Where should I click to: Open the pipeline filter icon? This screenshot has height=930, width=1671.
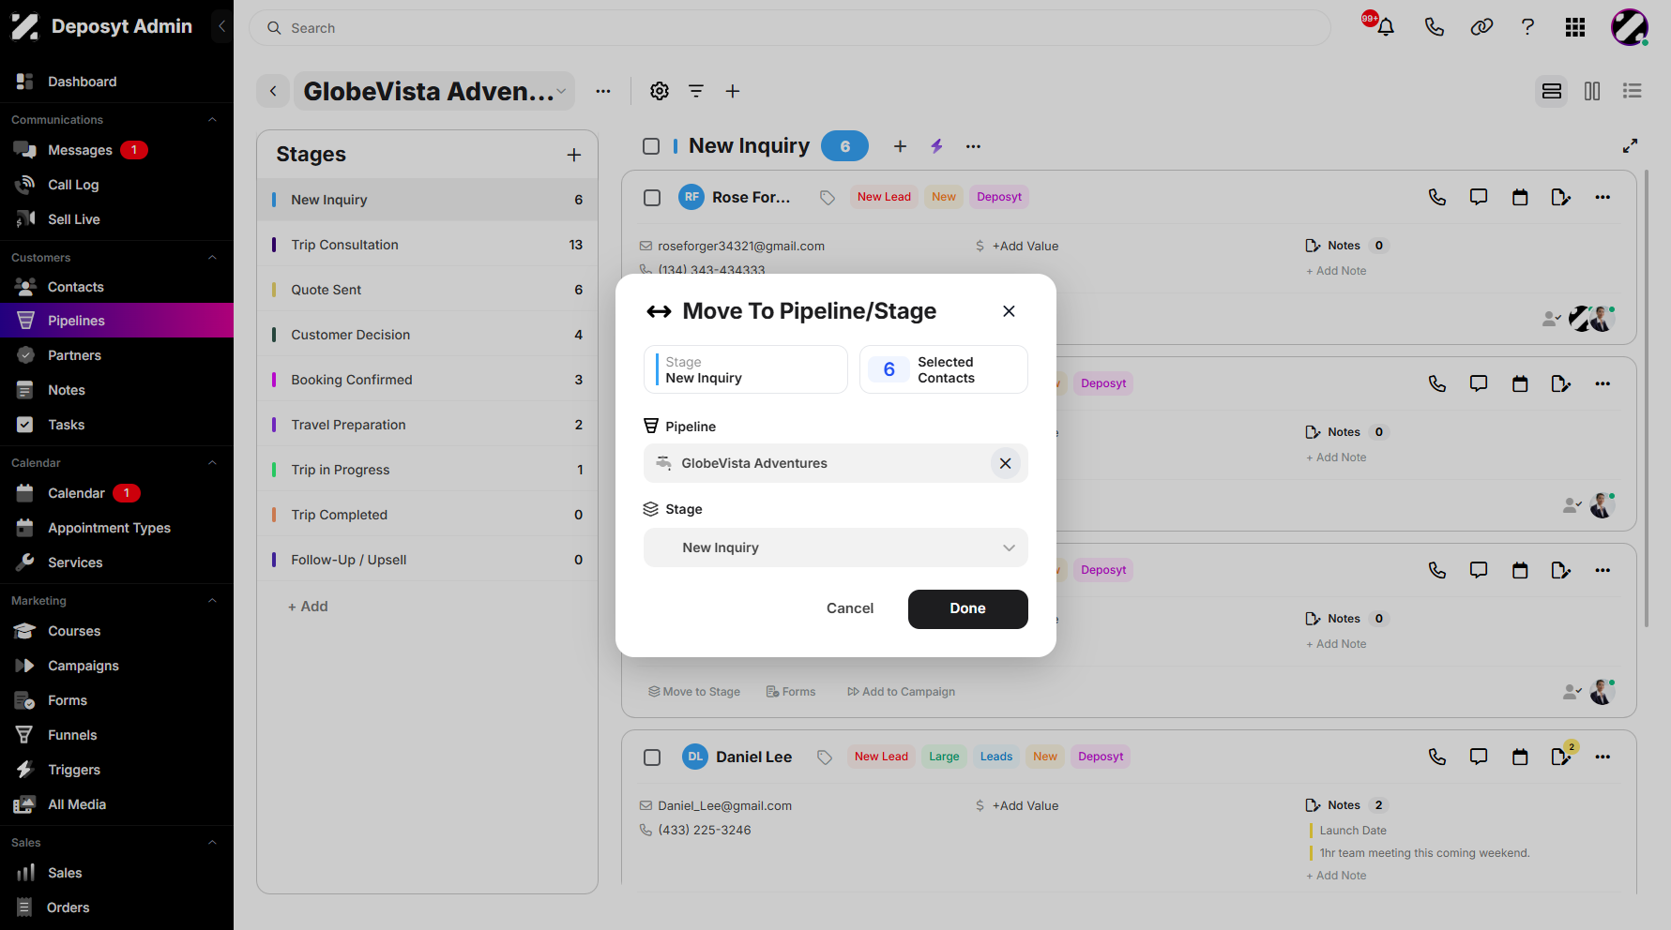pos(696,91)
